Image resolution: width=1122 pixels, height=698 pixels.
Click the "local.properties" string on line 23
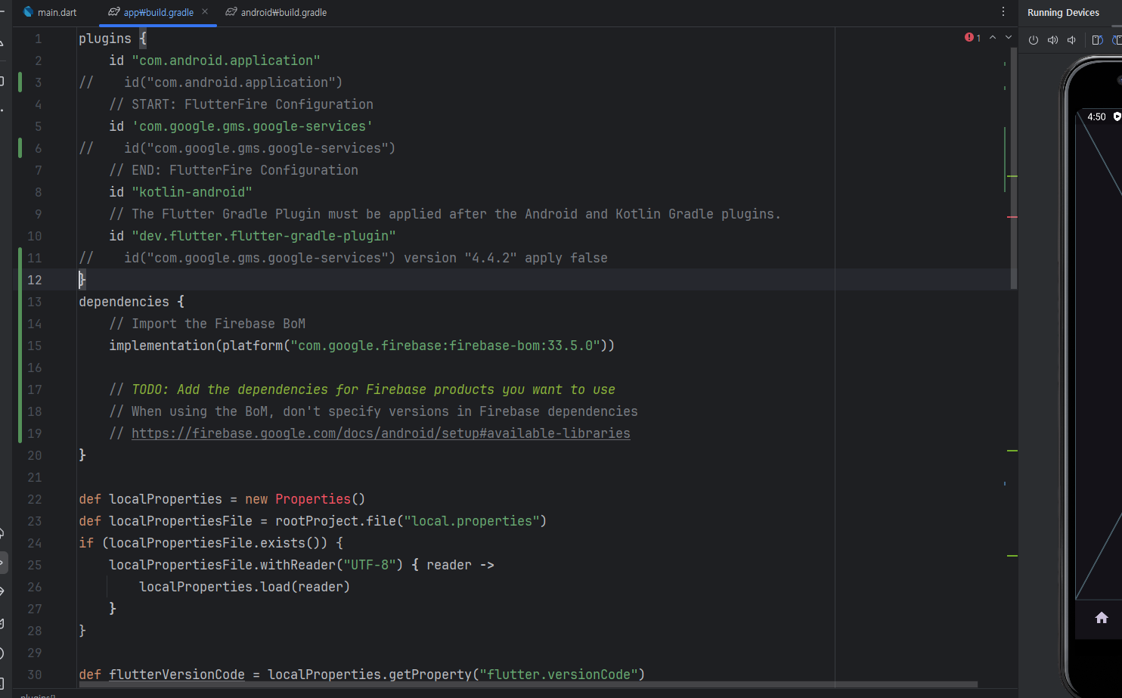pos(472,521)
